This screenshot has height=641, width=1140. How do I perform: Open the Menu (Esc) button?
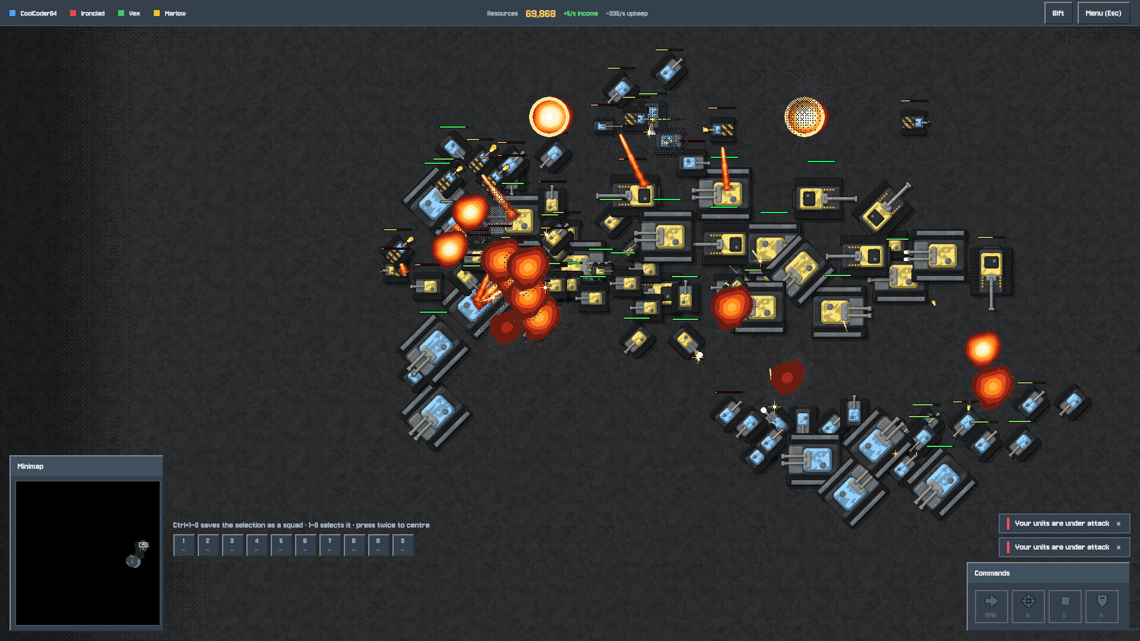pyautogui.click(x=1103, y=13)
